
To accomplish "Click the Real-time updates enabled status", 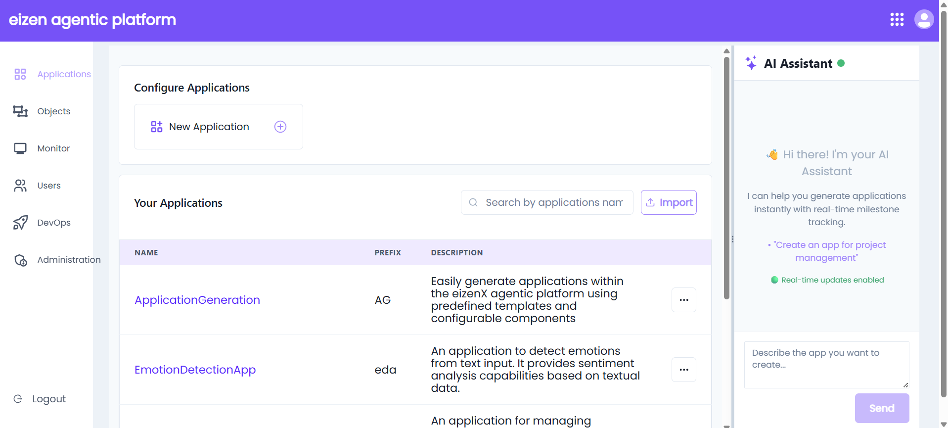I will click(827, 280).
